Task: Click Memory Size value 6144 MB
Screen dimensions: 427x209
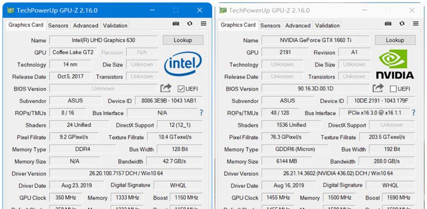Action: [x=286, y=161]
